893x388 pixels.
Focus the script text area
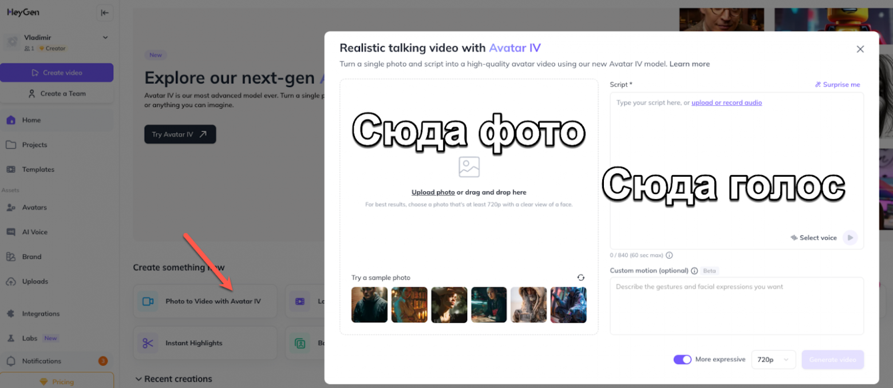pyautogui.click(x=737, y=171)
